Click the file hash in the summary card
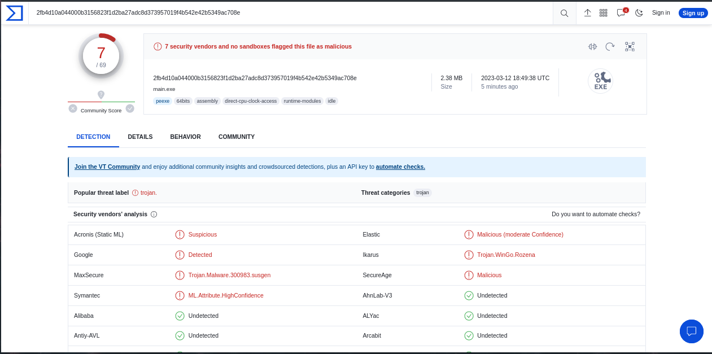712x354 pixels. click(255, 78)
